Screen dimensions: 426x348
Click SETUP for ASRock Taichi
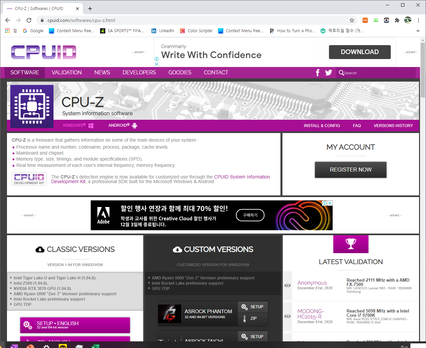[x=253, y=336]
